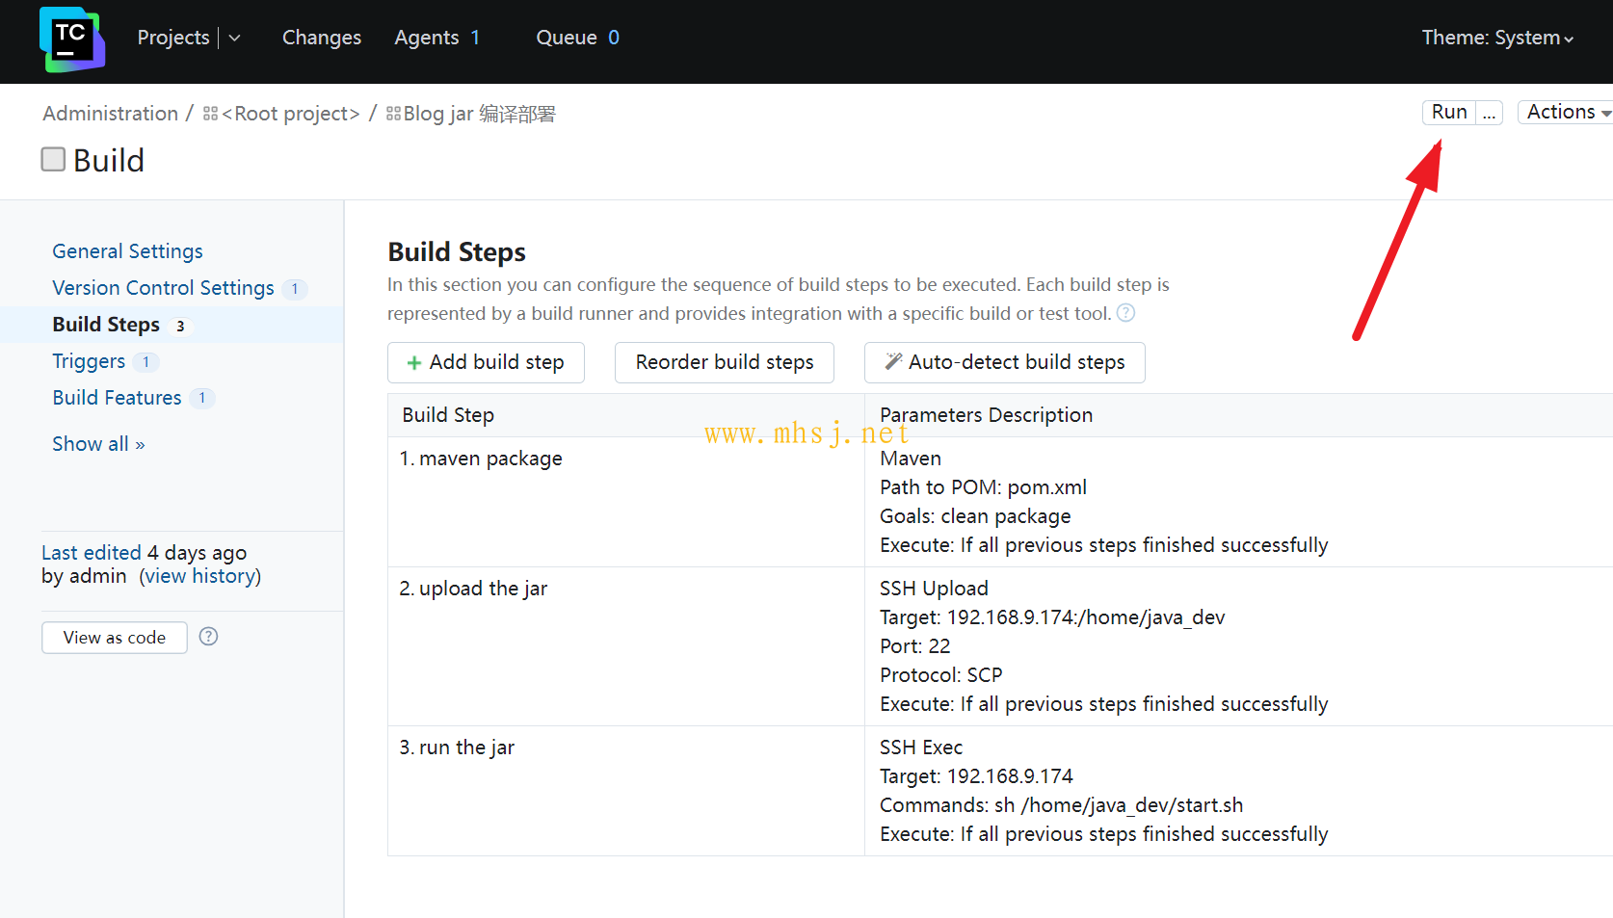Click the 'SSH Upload' parameters text

coord(934,589)
